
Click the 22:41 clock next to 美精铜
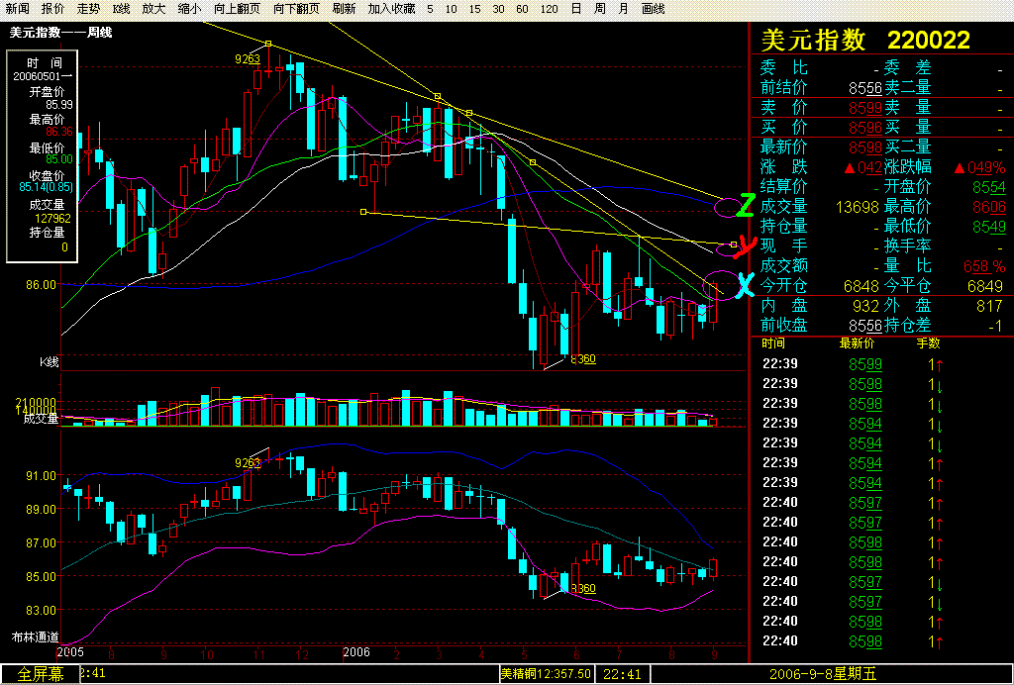622,674
